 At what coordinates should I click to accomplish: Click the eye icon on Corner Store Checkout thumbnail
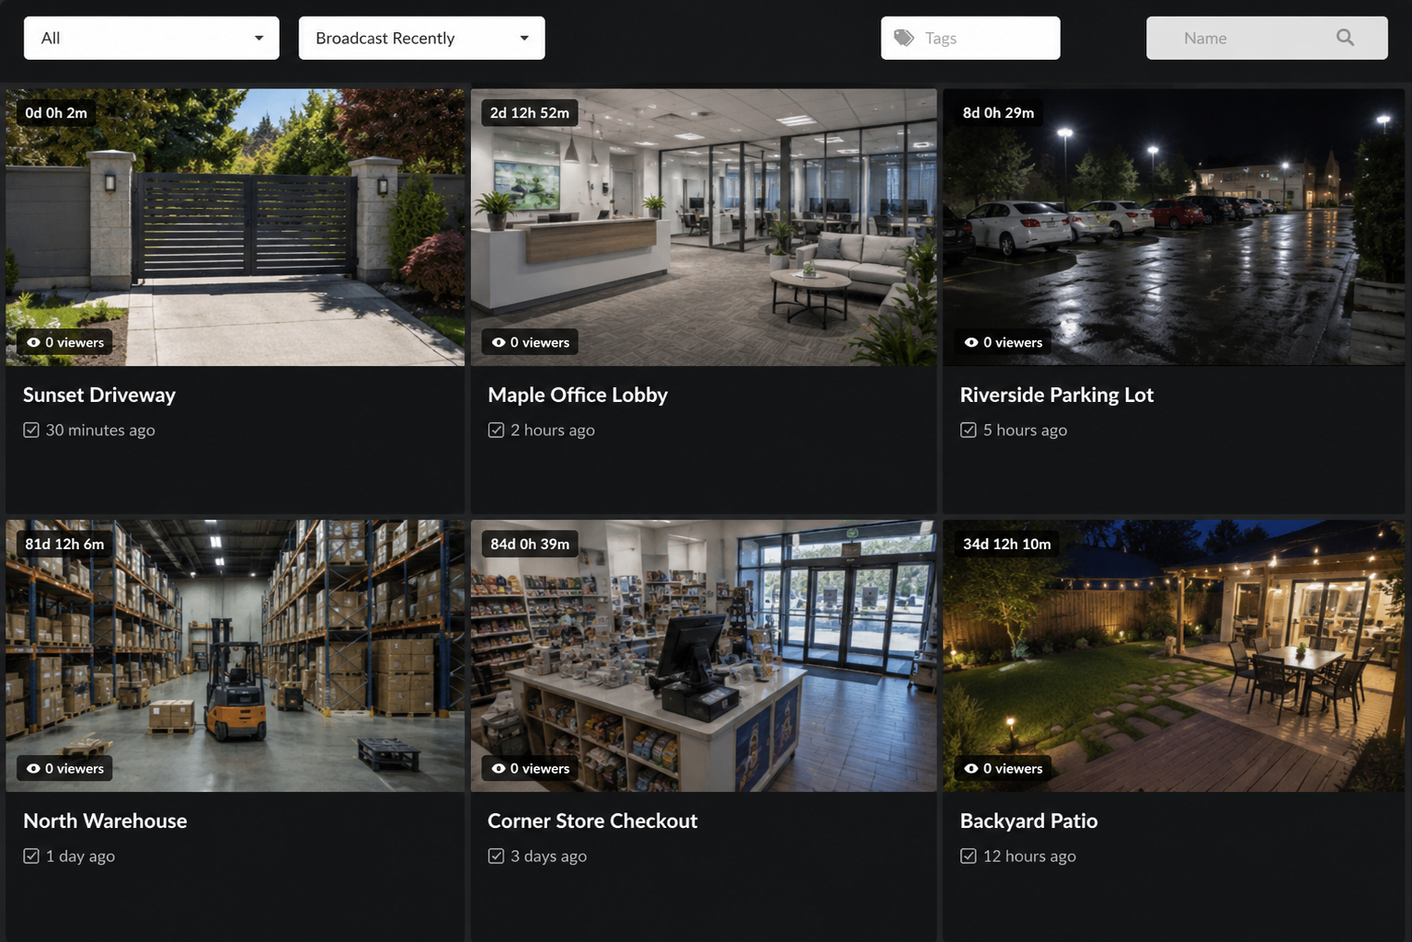499,768
